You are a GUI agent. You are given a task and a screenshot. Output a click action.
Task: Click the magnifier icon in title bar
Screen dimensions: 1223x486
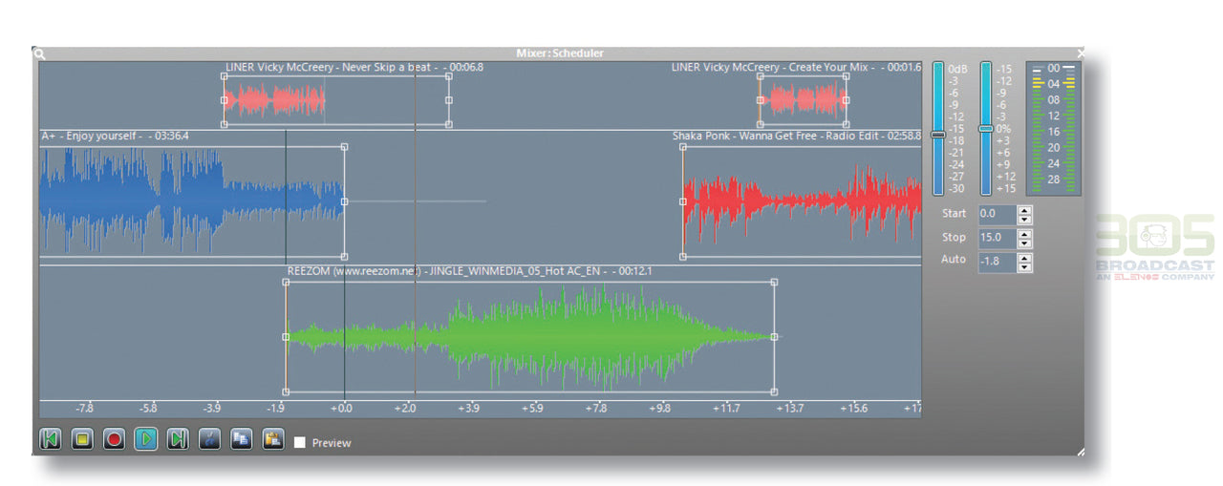[39, 54]
